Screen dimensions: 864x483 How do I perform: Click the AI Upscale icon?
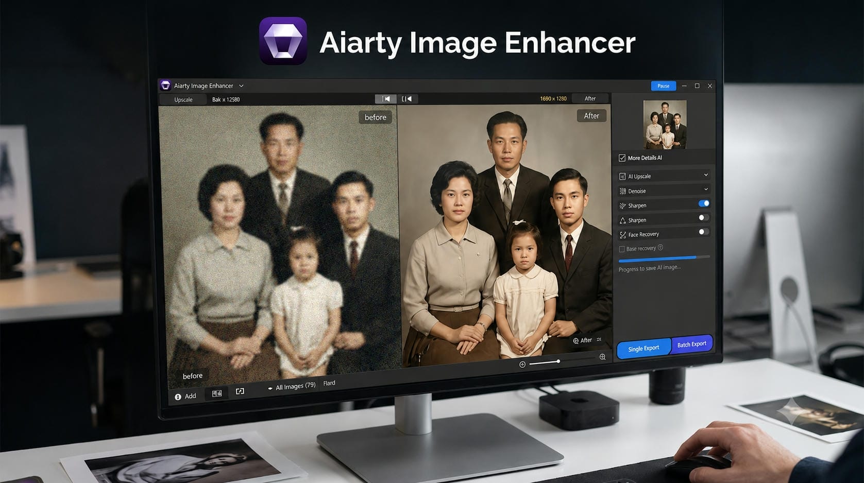[622, 176]
